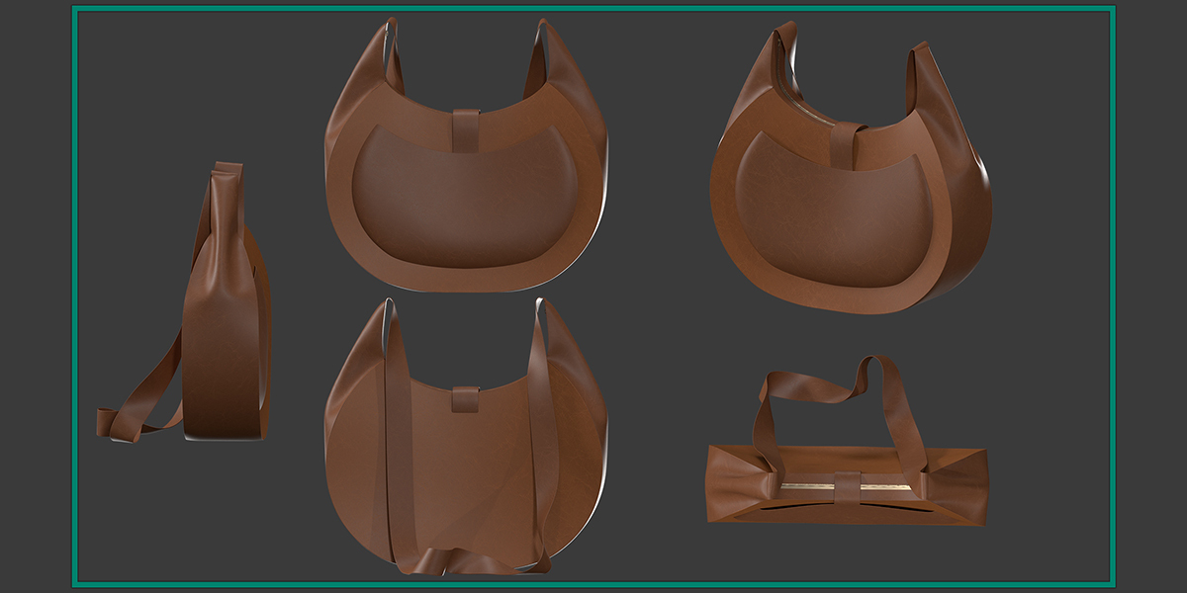
Task: Click the teal border frame
Action: click(x=593, y=9)
